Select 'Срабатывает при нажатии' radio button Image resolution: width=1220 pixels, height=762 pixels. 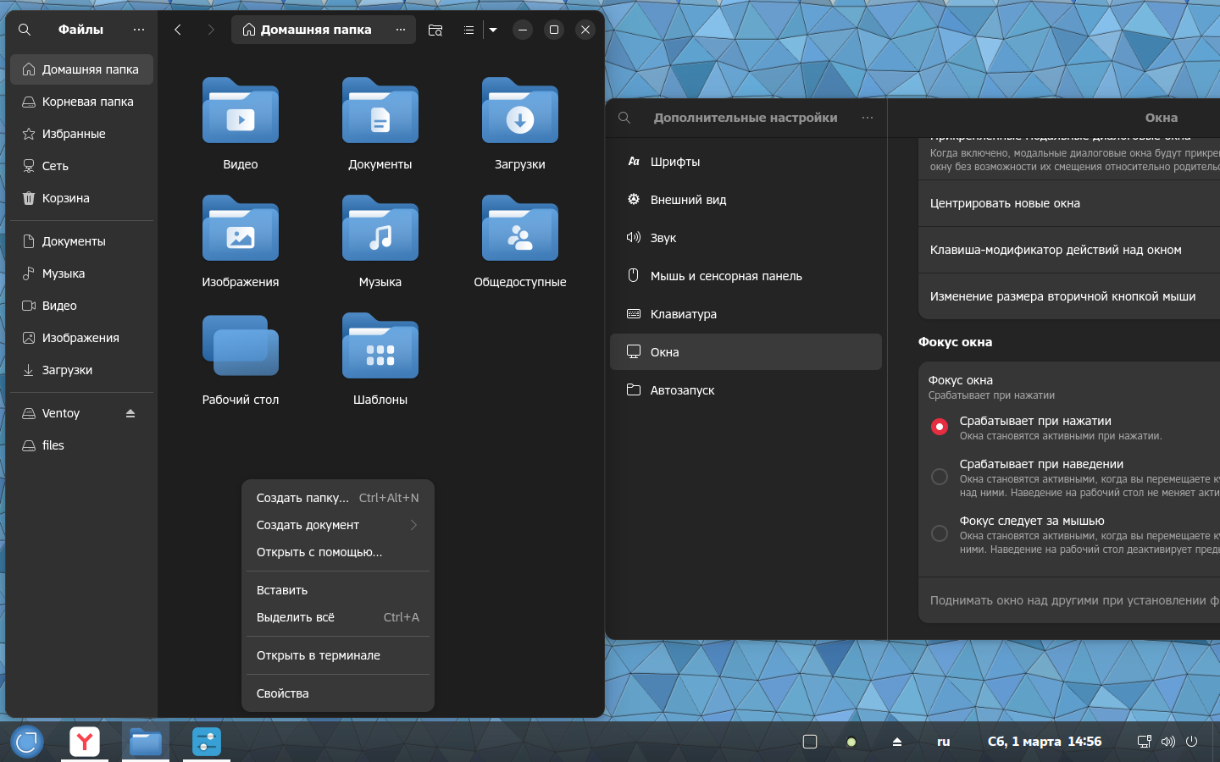click(x=939, y=427)
